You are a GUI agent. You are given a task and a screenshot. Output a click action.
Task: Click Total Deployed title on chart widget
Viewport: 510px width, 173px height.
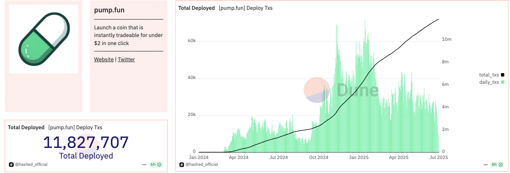[197, 8]
